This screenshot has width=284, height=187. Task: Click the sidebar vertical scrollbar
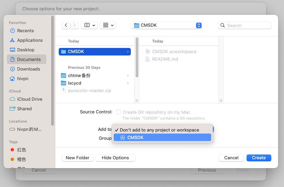click(53, 71)
